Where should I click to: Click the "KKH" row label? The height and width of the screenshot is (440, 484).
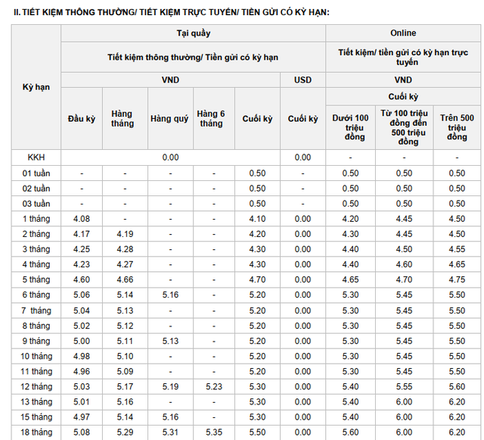pos(36,158)
